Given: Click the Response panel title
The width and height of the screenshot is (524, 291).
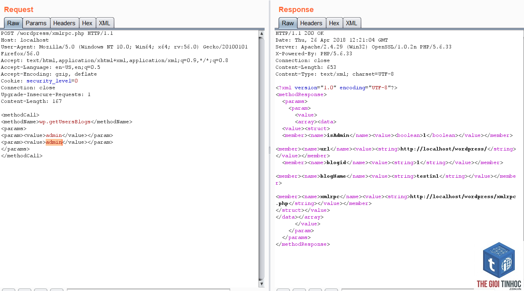Looking at the screenshot, I should 296,10.
